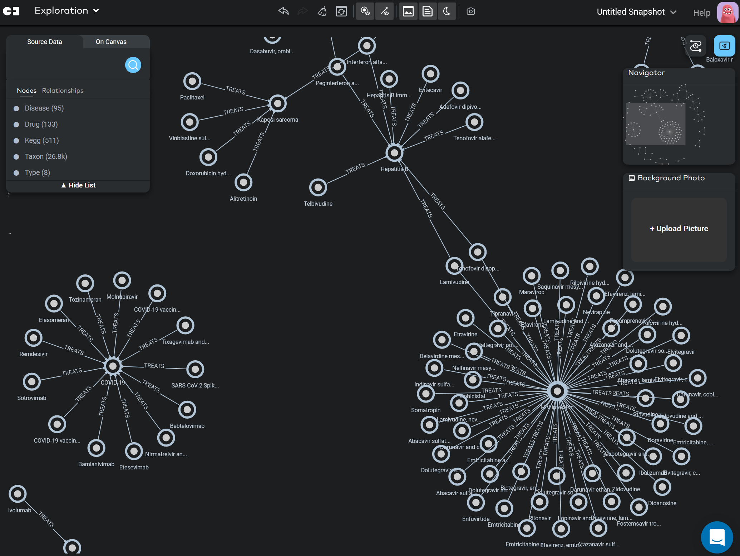
Task: Select the Taxon (26.8k) category
Action: point(46,156)
